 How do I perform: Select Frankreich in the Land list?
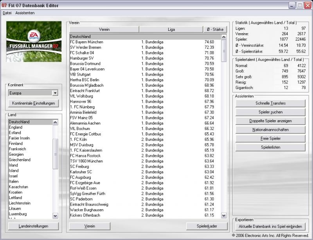click(18, 149)
